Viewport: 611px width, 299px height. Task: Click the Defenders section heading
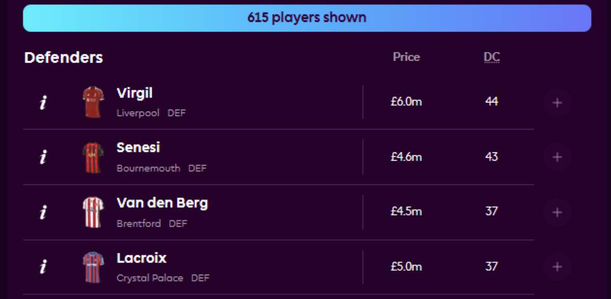[x=64, y=58]
